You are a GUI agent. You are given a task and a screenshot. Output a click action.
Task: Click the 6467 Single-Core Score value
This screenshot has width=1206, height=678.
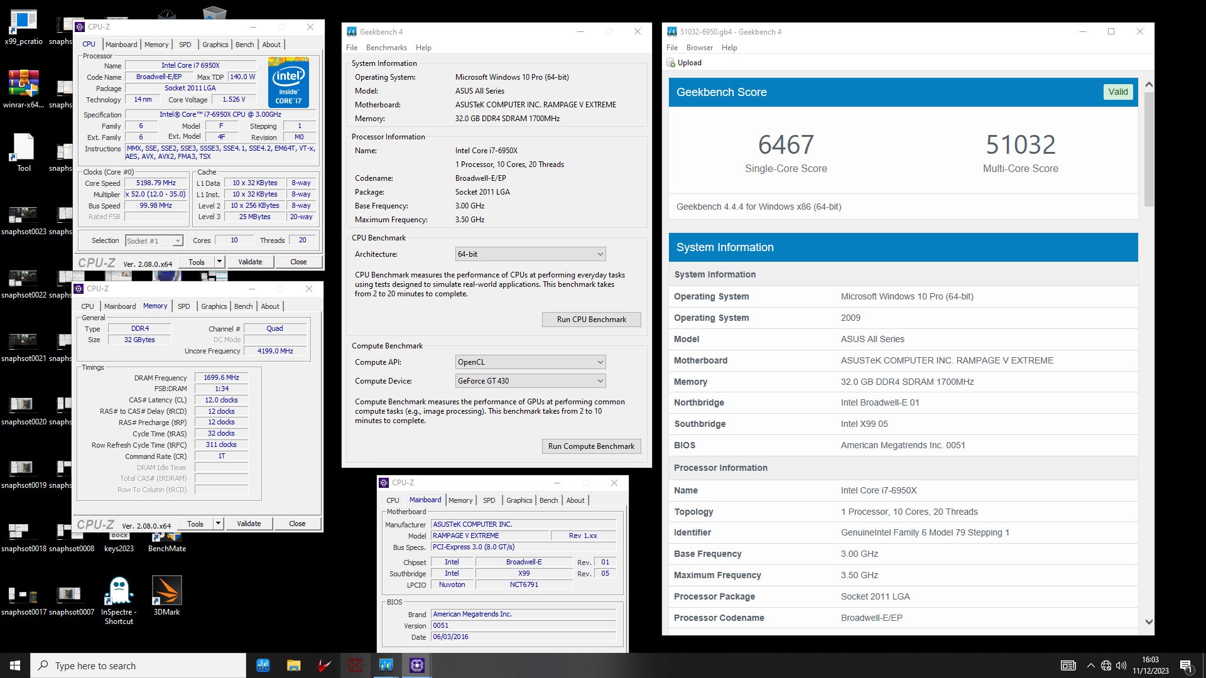pos(786,145)
